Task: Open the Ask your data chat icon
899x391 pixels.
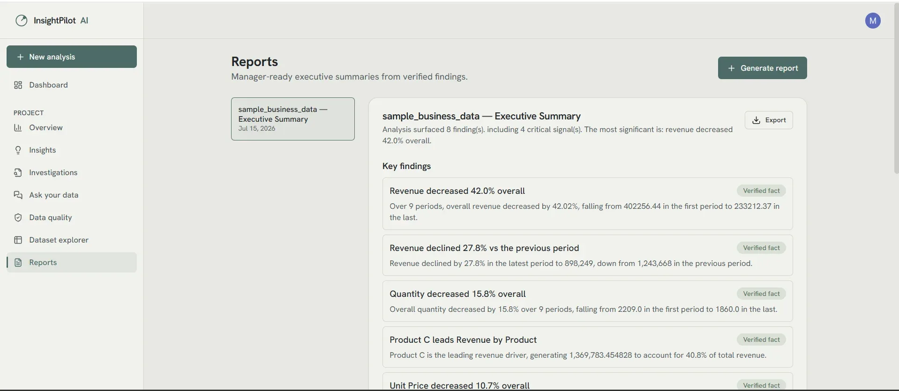Action: pos(18,195)
